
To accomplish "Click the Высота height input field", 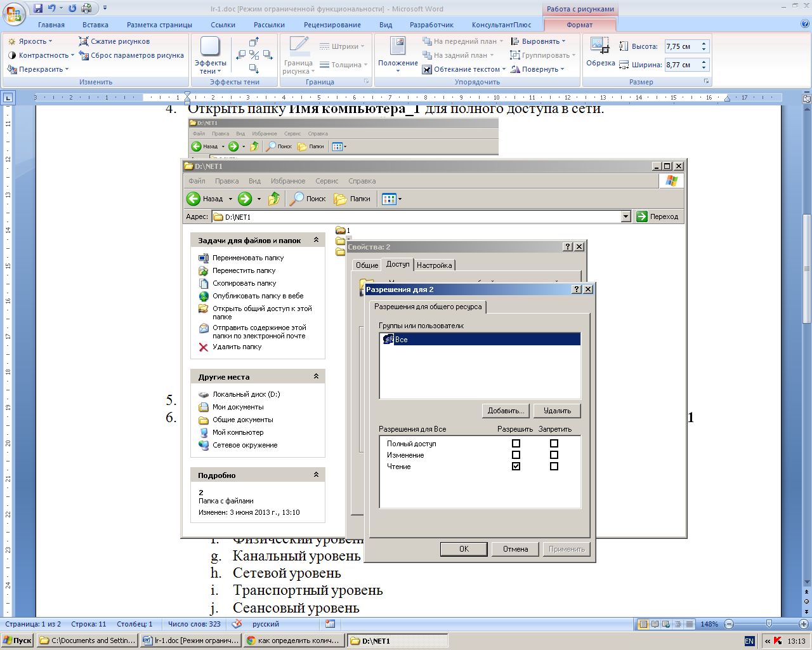I will point(682,46).
